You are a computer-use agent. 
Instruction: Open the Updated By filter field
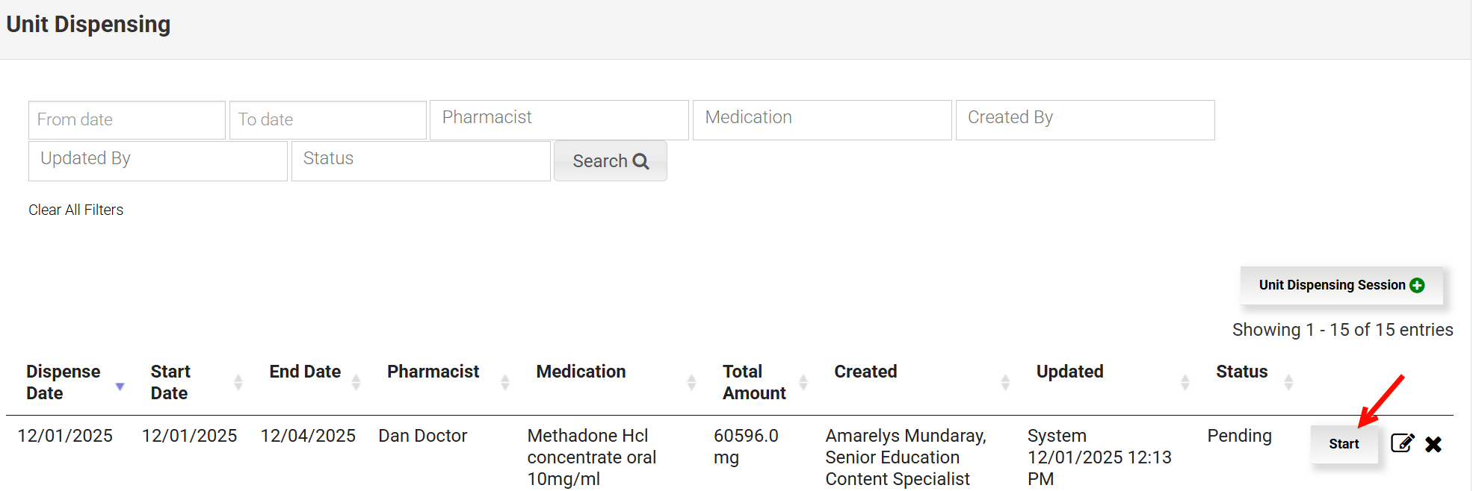pos(158,160)
